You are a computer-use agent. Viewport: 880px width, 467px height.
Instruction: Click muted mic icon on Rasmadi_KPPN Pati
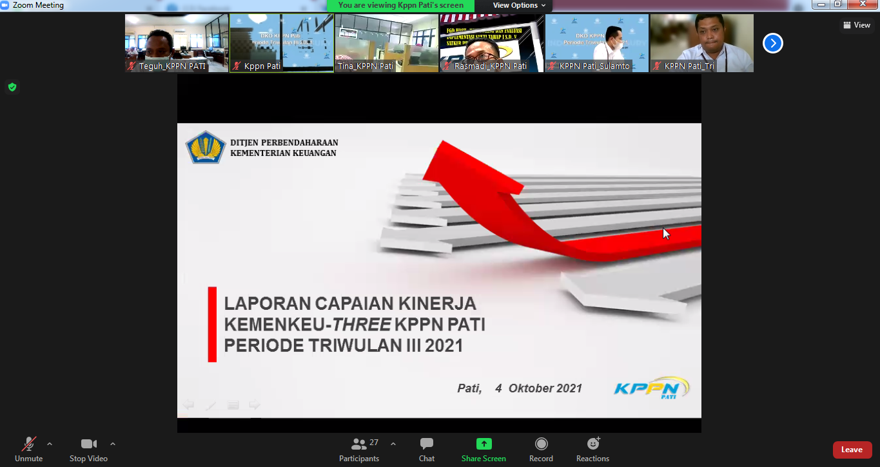447,66
